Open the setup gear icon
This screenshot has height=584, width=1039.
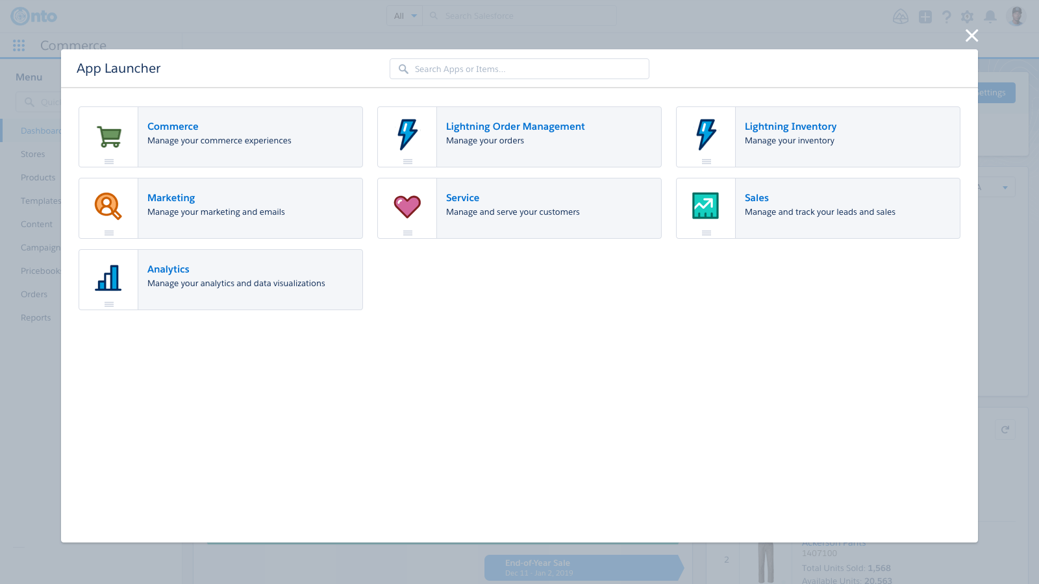tap(968, 16)
